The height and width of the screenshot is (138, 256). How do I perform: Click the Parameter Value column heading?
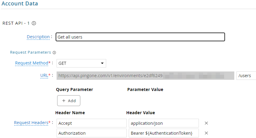[x=145, y=89]
